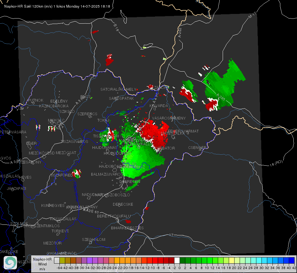This screenshot has width=297, height=273.
Task: Click the MEZŐTÚR label
Action: (x=52, y=243)
